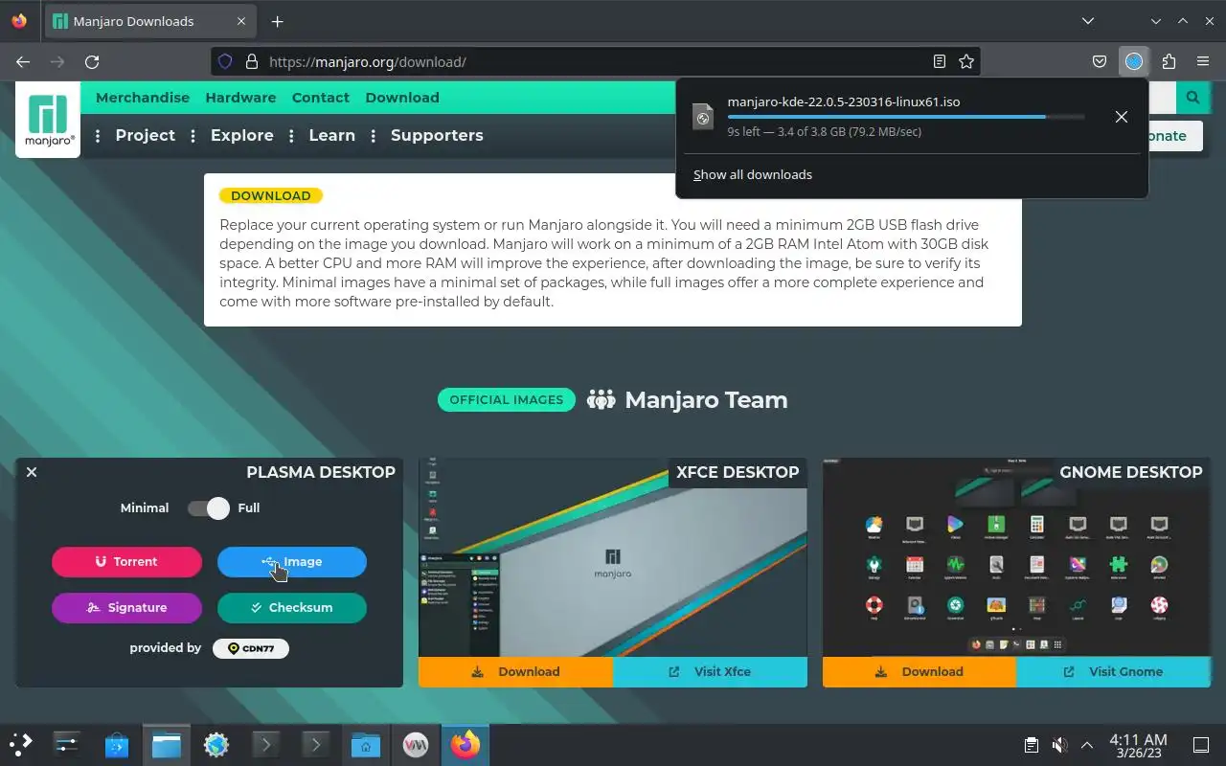The image size is (1226, 766).
Task: Open the home folder icon in taskbar
Action: (x=365, y=744)
